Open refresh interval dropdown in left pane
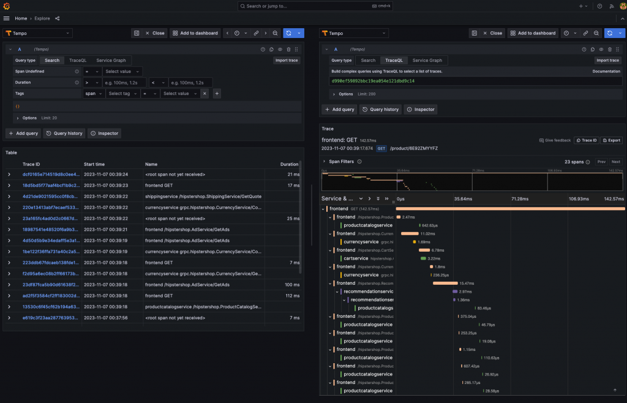Screen dimensions: 627x403 click(x=299, y=33)
